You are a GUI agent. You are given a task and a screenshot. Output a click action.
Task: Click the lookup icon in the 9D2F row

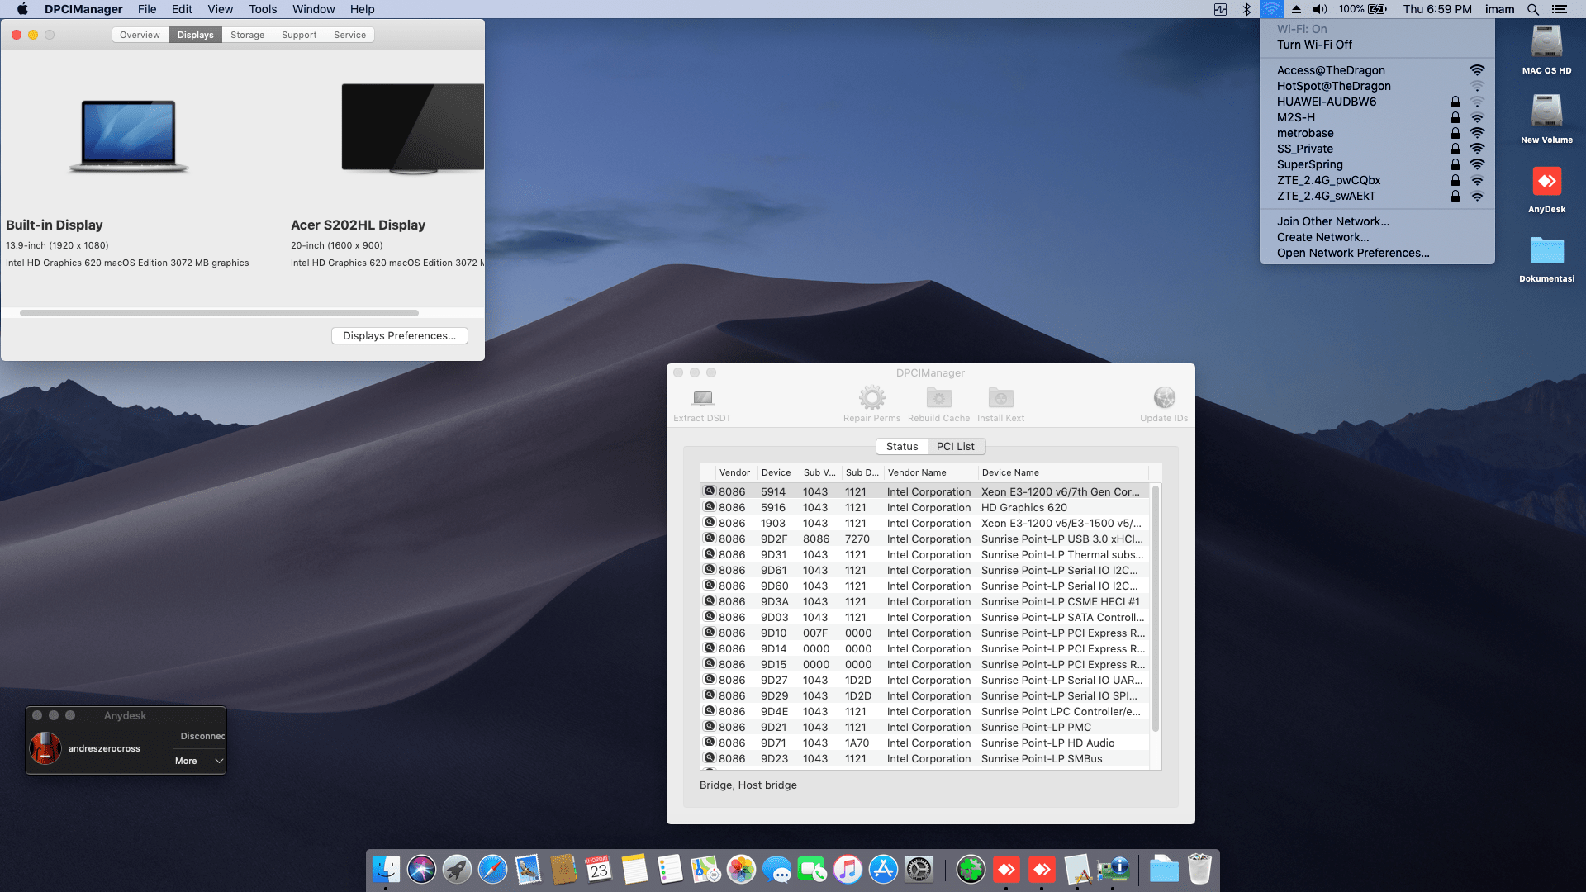click(709, 538)
